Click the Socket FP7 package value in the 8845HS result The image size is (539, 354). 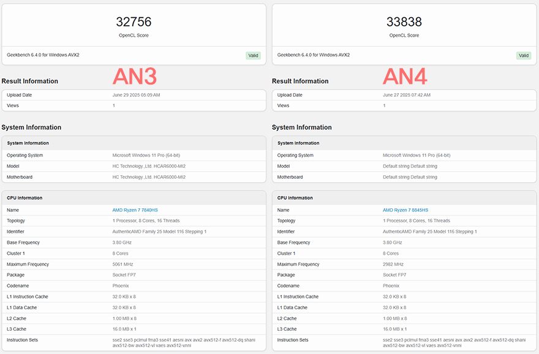pos(394,275)
